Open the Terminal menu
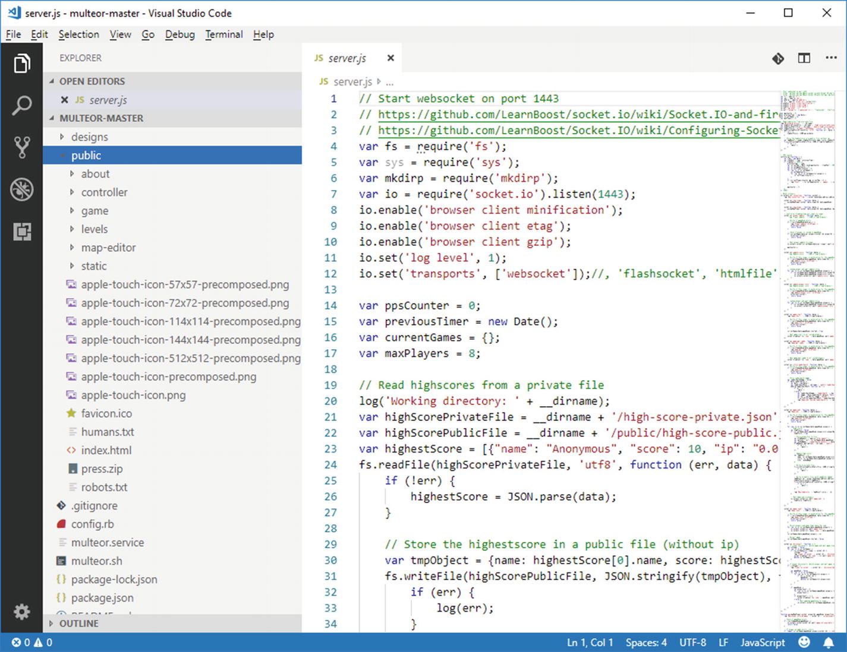This screenshot has width=847, height=652. pos(224,34)
